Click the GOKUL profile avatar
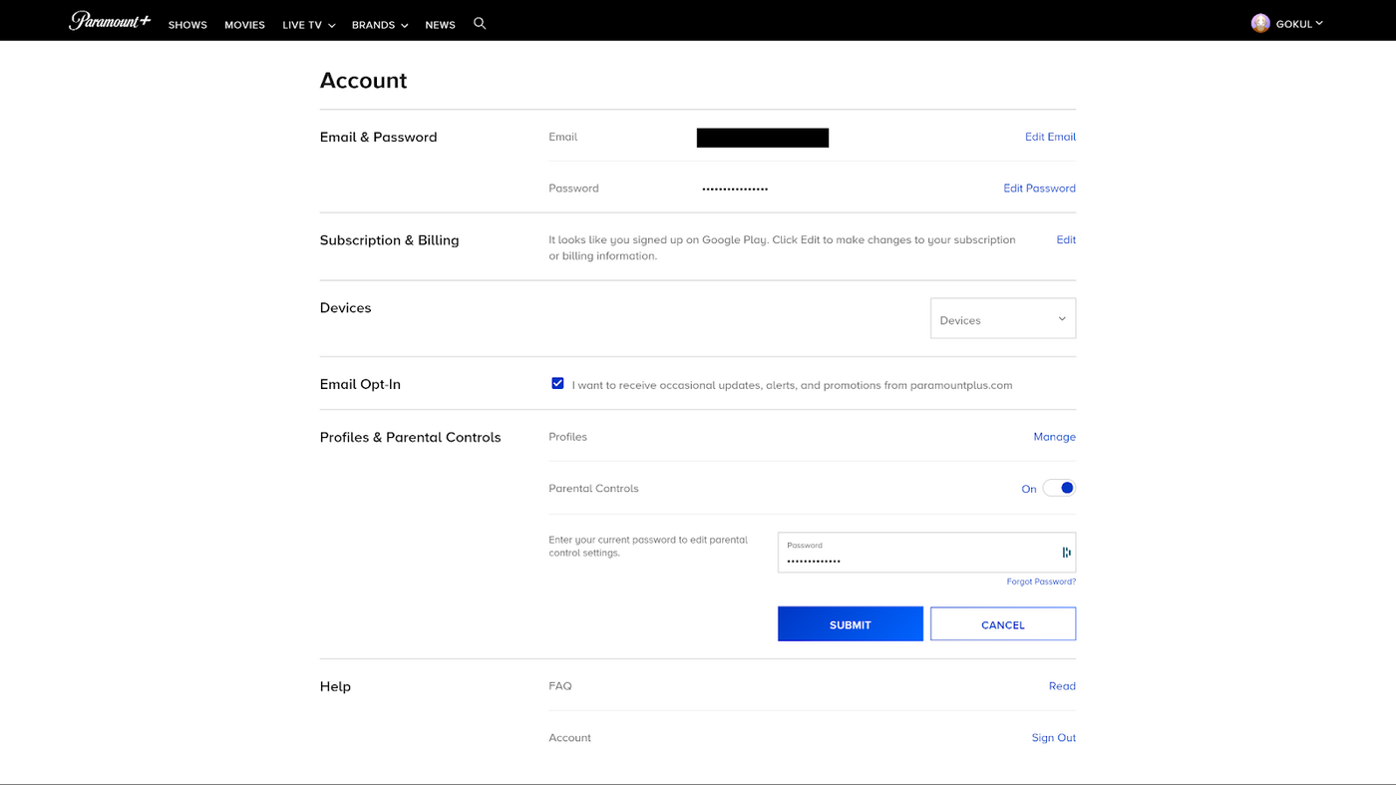This screenshot has height=785, width=1396. pos(1260,23)
